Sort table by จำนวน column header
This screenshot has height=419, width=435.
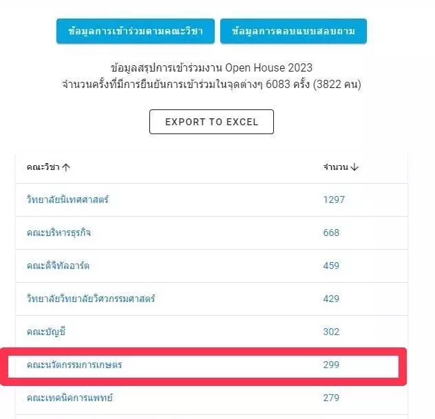[335, 167]
